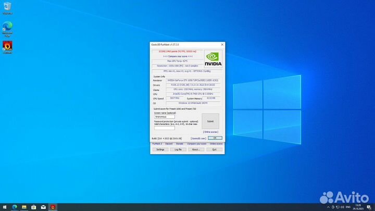Click Compare your score in main window
Screen dimensions: 375x211
click(x=196, y=144)
